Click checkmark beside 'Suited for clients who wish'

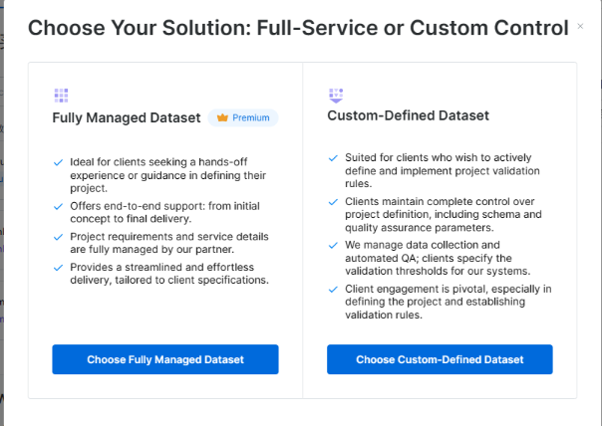pos(333,157)
